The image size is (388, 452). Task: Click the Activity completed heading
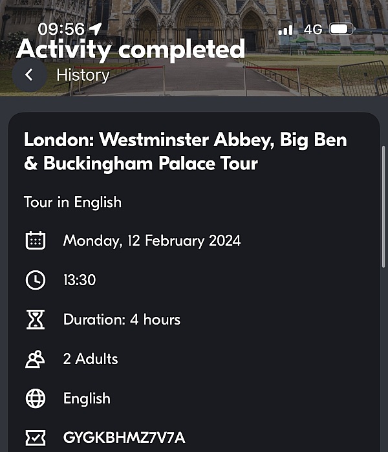[131, 49]
